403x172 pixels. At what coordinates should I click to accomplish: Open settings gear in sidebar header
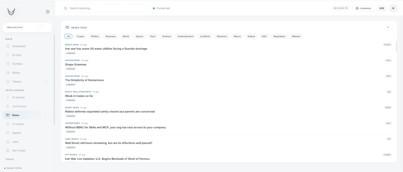(x=48, y=12)
